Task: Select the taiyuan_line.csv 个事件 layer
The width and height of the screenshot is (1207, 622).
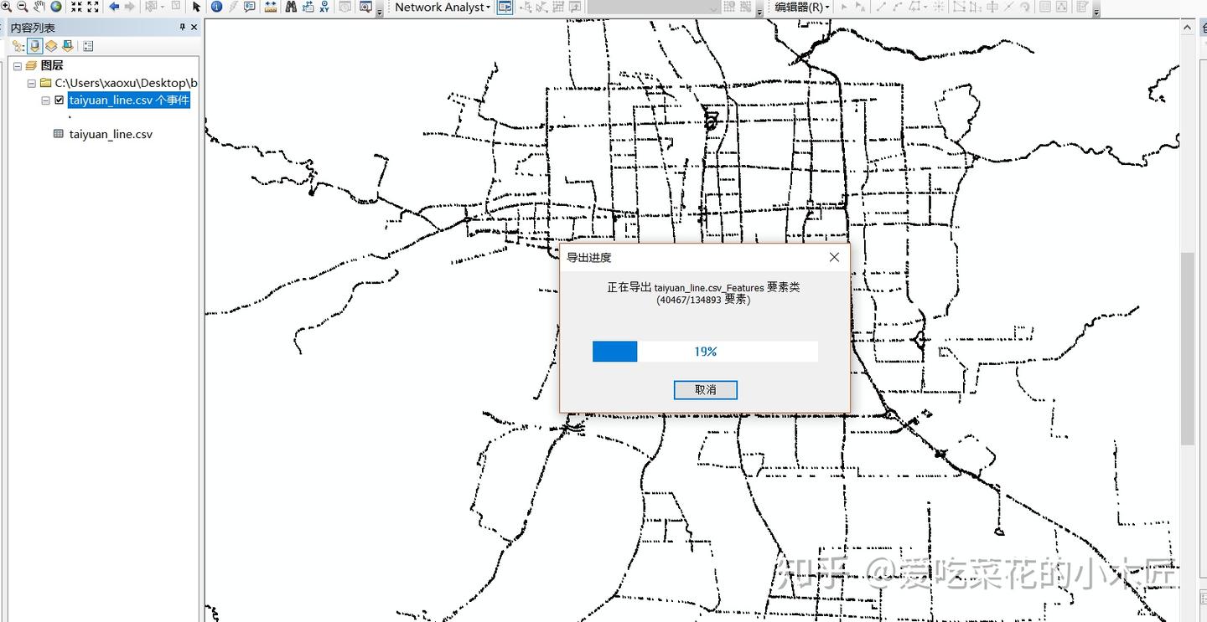Action: [129, 100]
